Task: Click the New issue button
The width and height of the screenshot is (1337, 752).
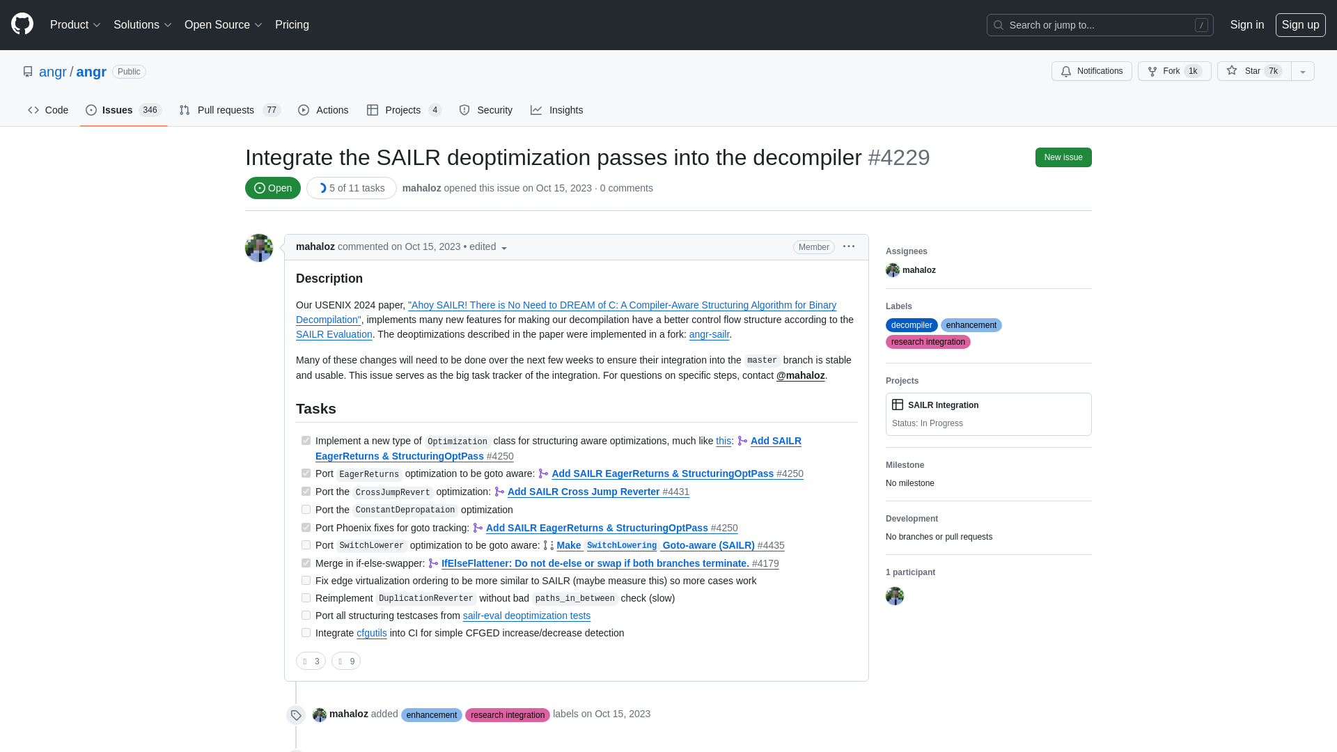Action: click(x=1063, y=157)
